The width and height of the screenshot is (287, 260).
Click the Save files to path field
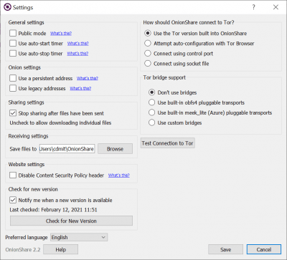point(67,149)
